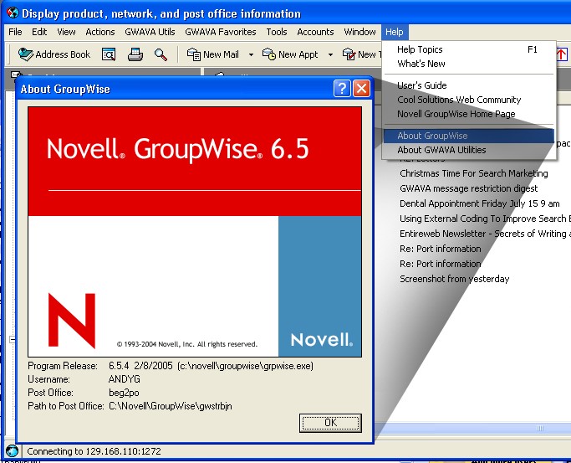The height and width of the screenshot is (463, 571).
Task: Click the Path to Post Office value
Action: click(170, 406)
